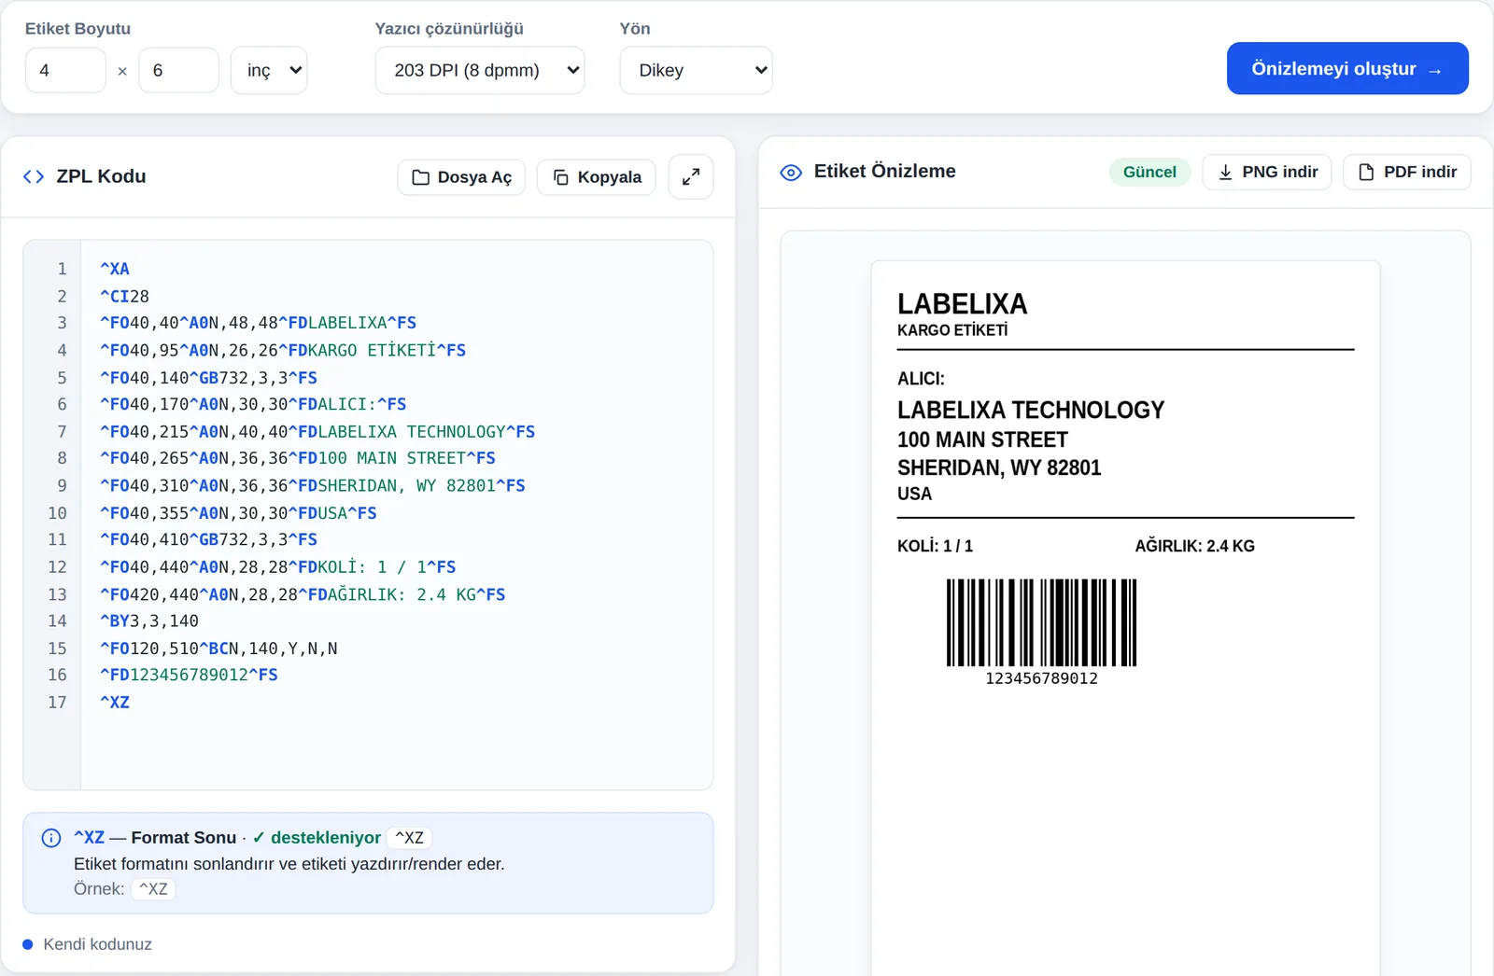Click code line ^FO40,140^GB732,3,3^FS

coord(208,377)
